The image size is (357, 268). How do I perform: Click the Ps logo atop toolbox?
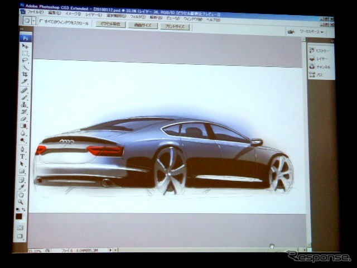click(x=26, y=39)
